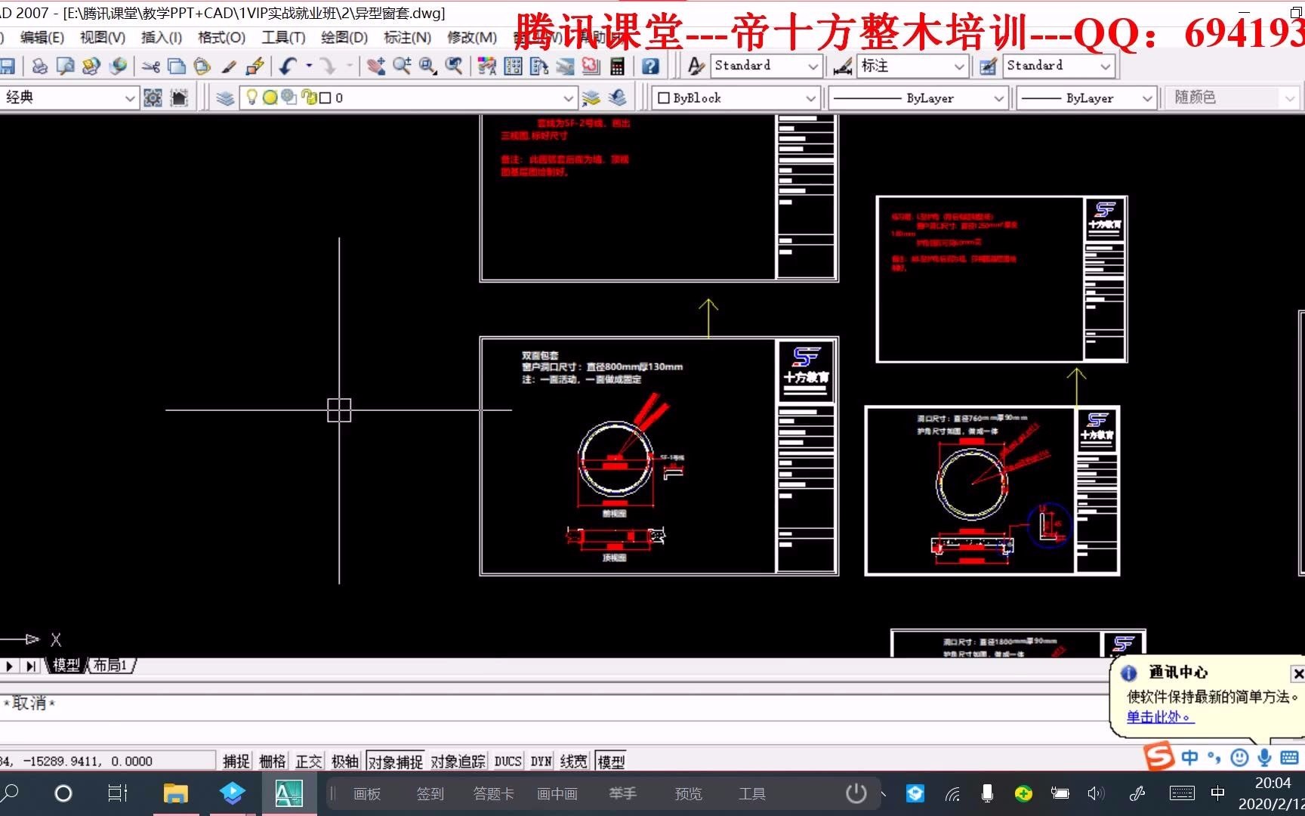Click the Layer Previous icon
1305x816 pixels.
(617, 97)
